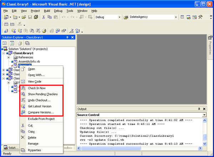Click the globe Compare/Share icon in source control toolbar
The height and width of the screenshot is (157, 214).
coord(57,31)
